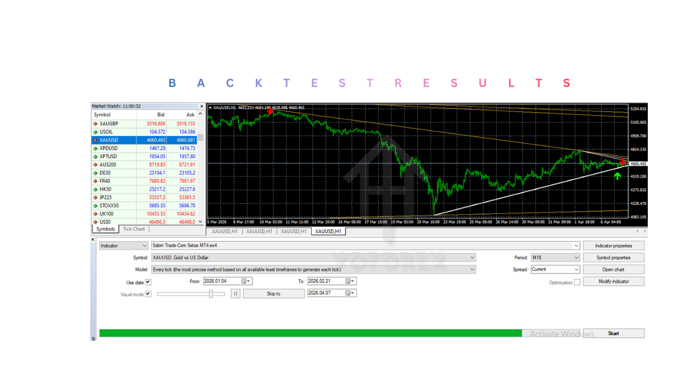This screenshot has width=683, height=384.
Task: Switch to the Tick Chart tab
Action: coord(133,229)
